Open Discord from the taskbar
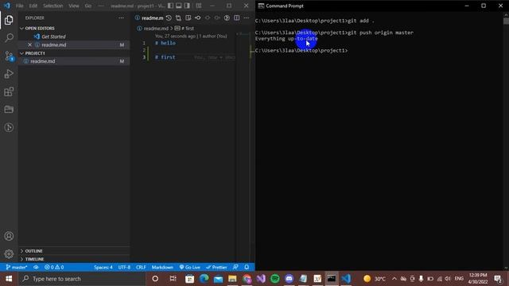 click(x=289, y=279)
